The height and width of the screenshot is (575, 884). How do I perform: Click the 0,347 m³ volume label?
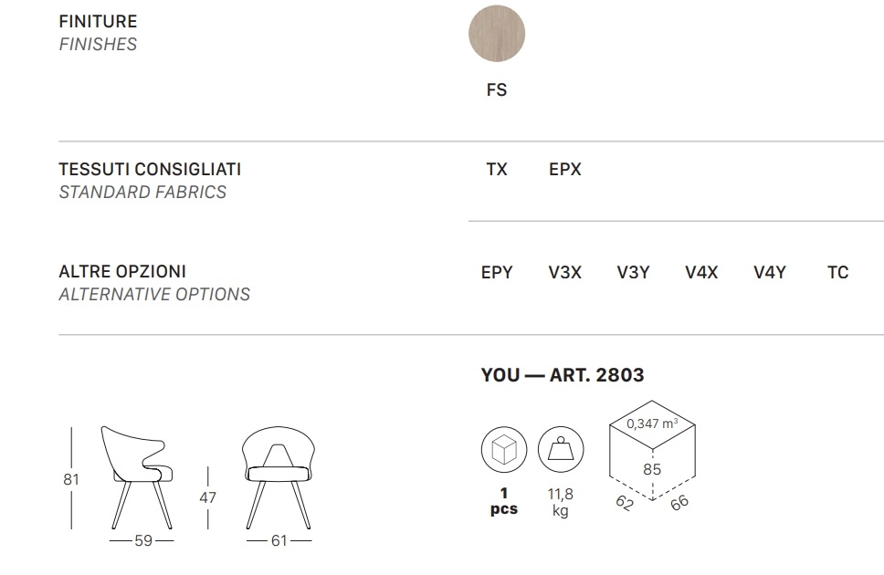click(x=652, y=423)
